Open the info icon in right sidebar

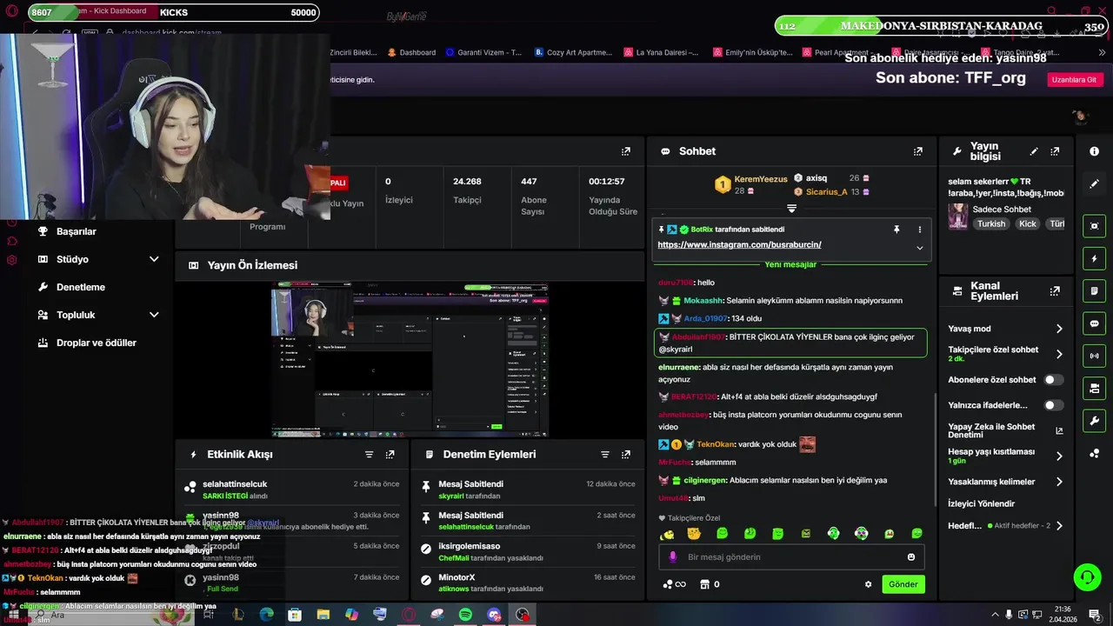[x=1094, y=151]
